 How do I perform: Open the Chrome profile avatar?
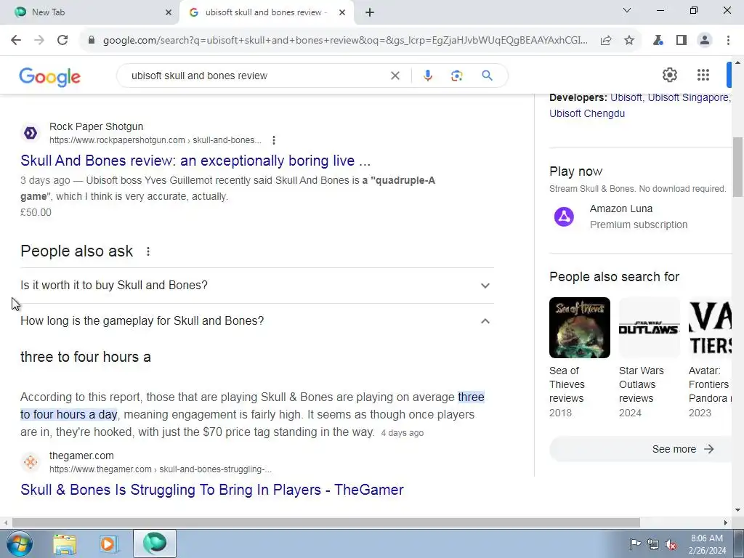coord(705,41)
